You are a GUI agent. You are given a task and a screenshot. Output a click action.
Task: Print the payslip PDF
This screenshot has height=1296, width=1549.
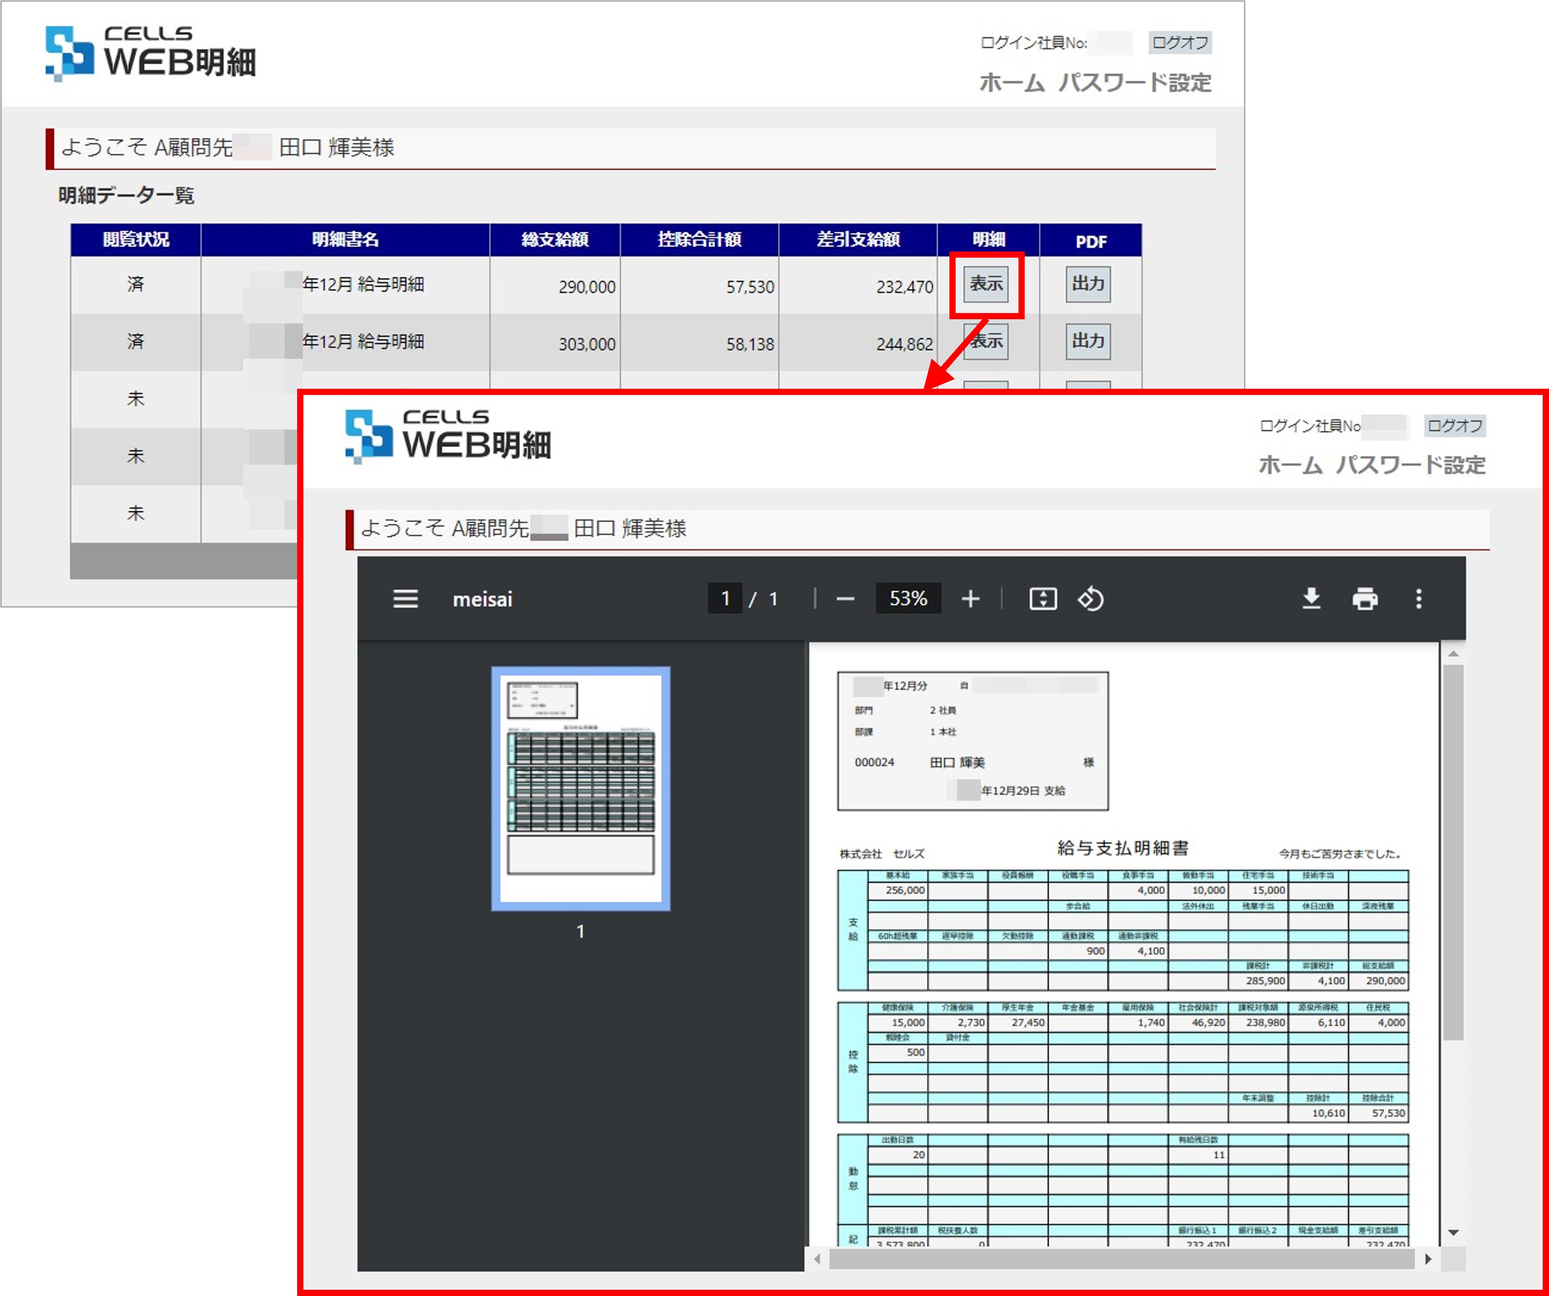pyautogui.click(x=1365, y=598)
